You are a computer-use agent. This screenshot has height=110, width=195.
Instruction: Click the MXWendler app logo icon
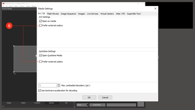click(x=3, y=3)
